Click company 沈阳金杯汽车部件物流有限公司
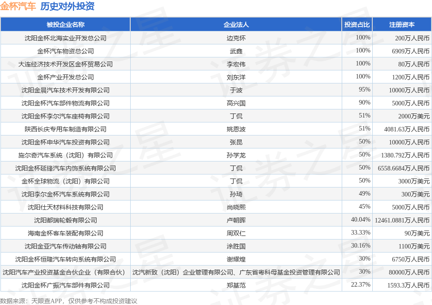The width and height of the screenshot is (432, 305). click(66, 103)
